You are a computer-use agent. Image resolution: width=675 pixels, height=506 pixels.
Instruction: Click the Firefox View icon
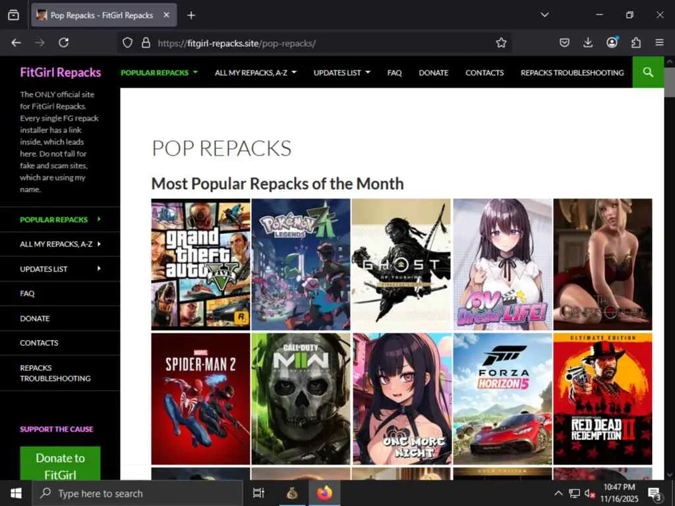(13, 15)
